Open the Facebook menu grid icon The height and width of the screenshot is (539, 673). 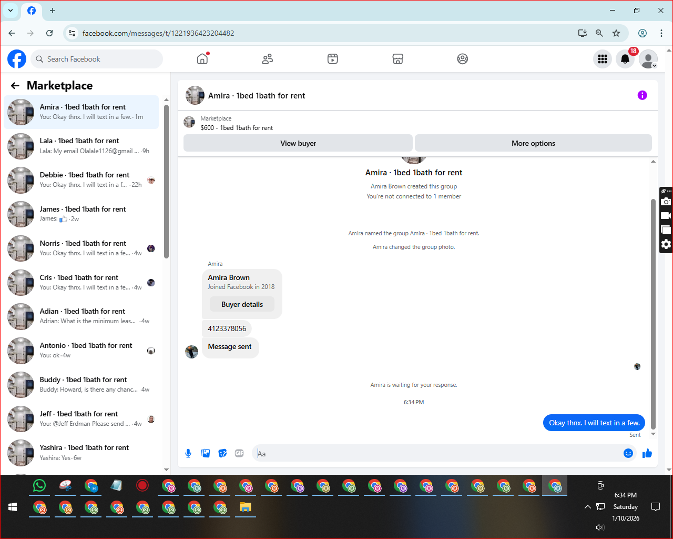point(603,59)
